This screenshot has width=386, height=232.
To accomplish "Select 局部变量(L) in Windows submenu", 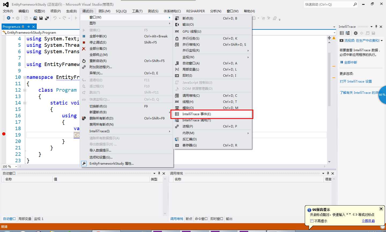I will tap(212, 69).
